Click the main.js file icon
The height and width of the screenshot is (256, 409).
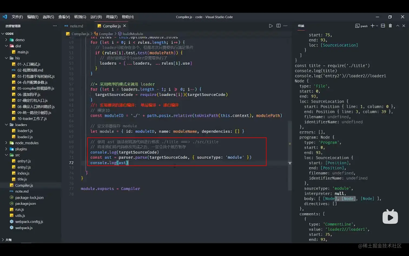(x=14, y=52)
